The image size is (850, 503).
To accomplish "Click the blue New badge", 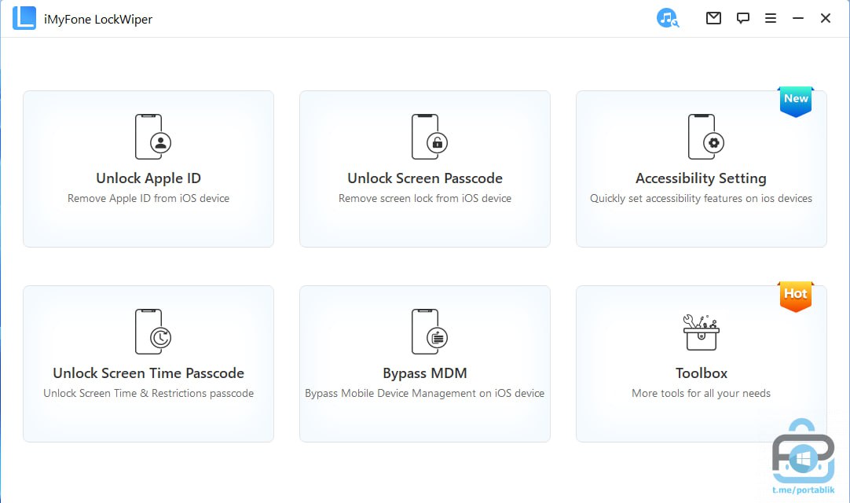I will 796,101.
